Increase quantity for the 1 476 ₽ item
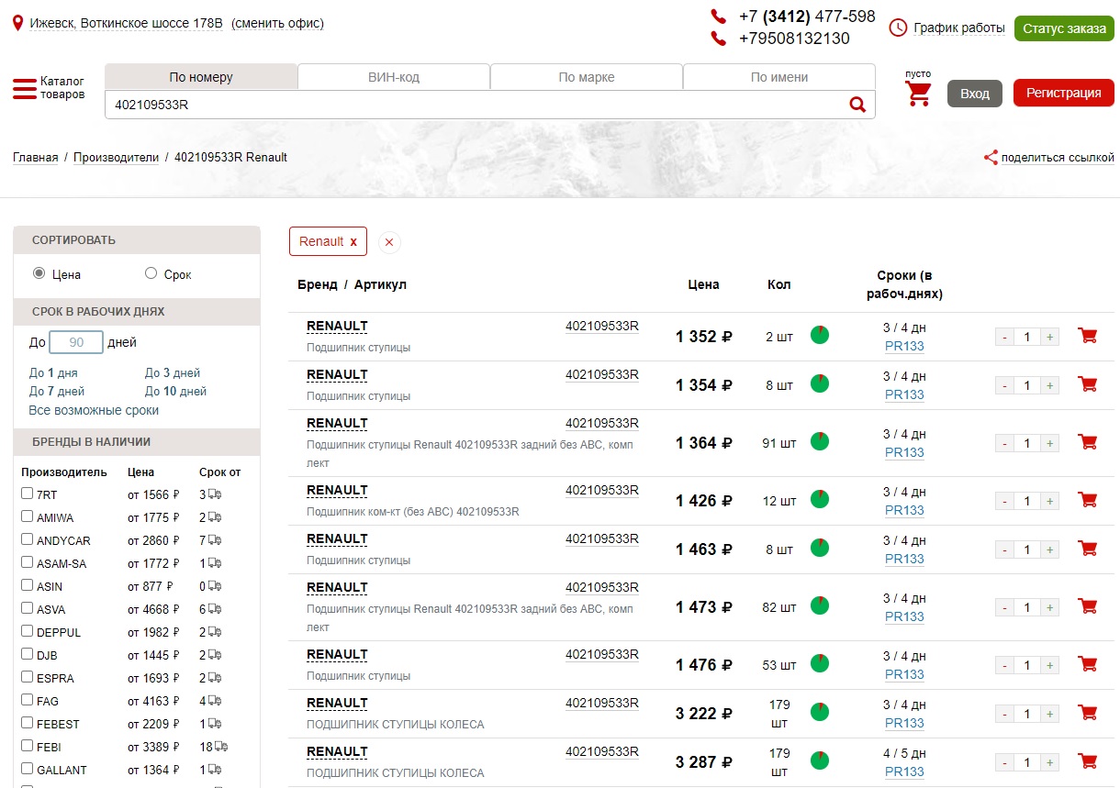Viewport: 1120px width, 788px height. click(1049, 666)
